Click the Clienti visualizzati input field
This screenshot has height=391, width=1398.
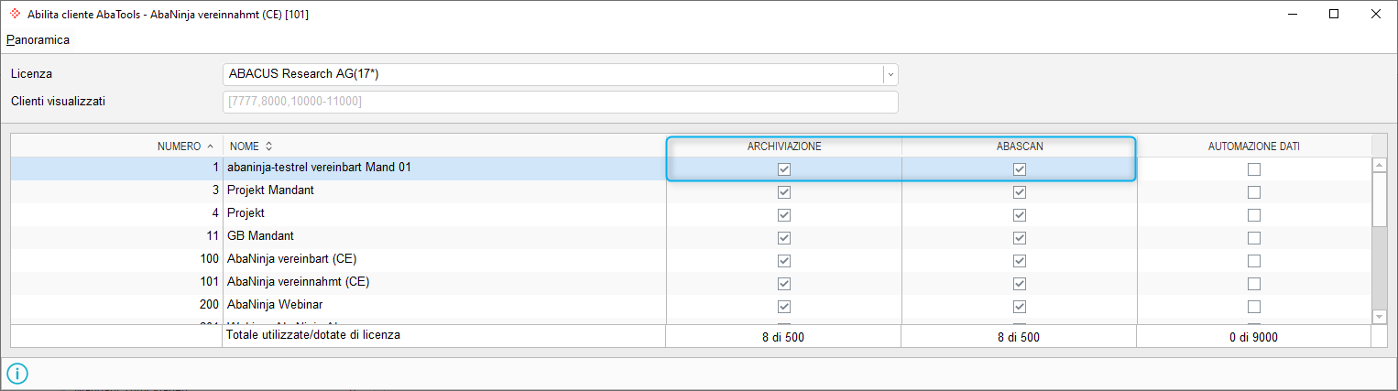560,102
